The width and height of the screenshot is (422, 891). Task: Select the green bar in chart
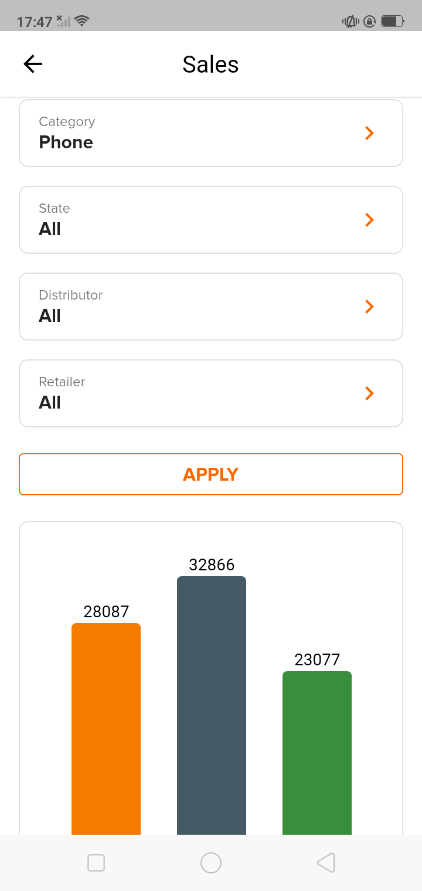coord(317,753)
